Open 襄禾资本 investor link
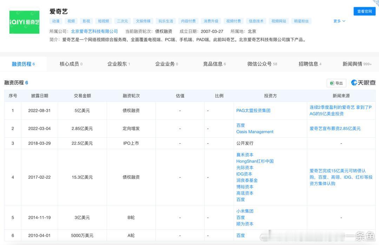Screen dimensions: 379x245 coord(245,155)
